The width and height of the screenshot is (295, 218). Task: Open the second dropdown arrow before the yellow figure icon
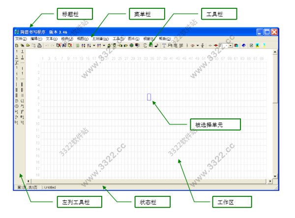[x=104, y=45]
